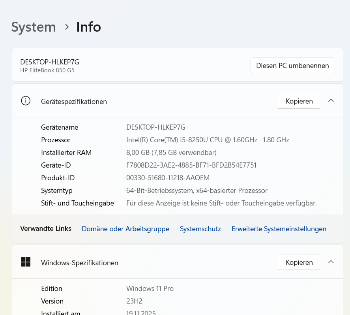This screenshot has width=350, height=315.
Task: Open the Systemschutz link
Action: [x=200, y=229]
